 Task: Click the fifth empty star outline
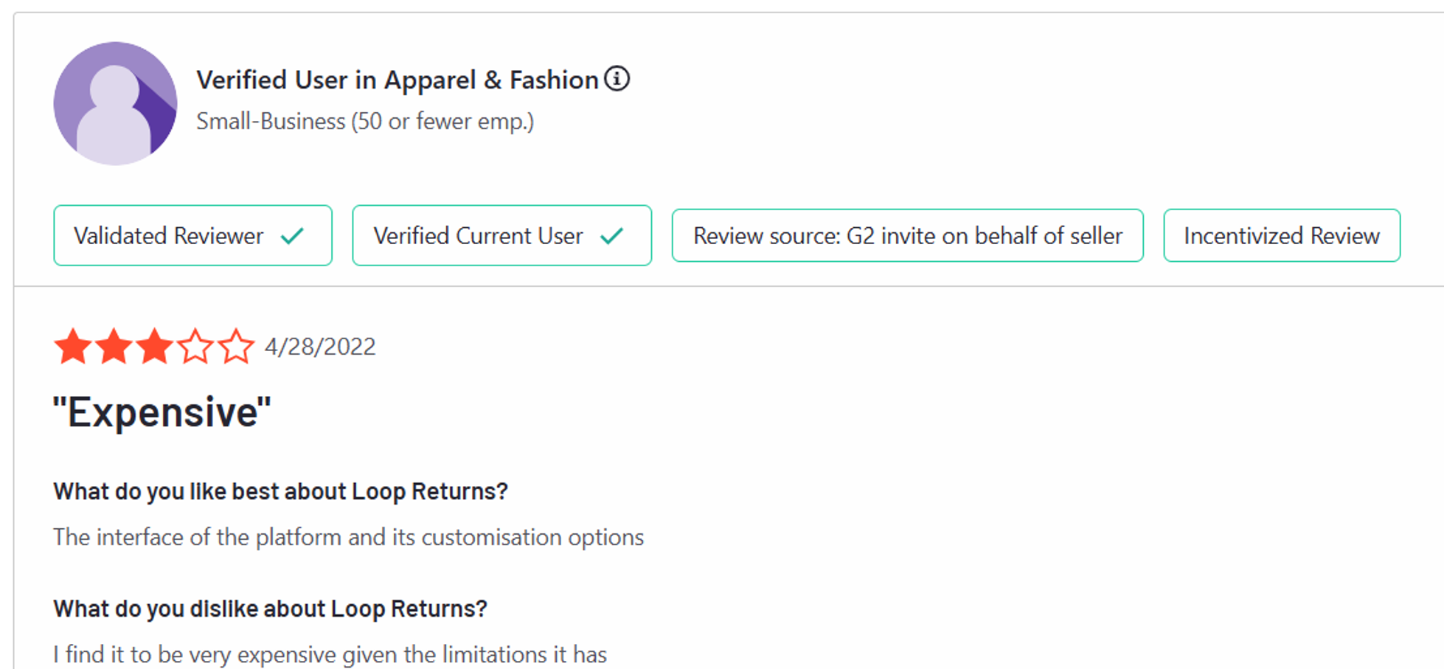(x=235, y=345)
